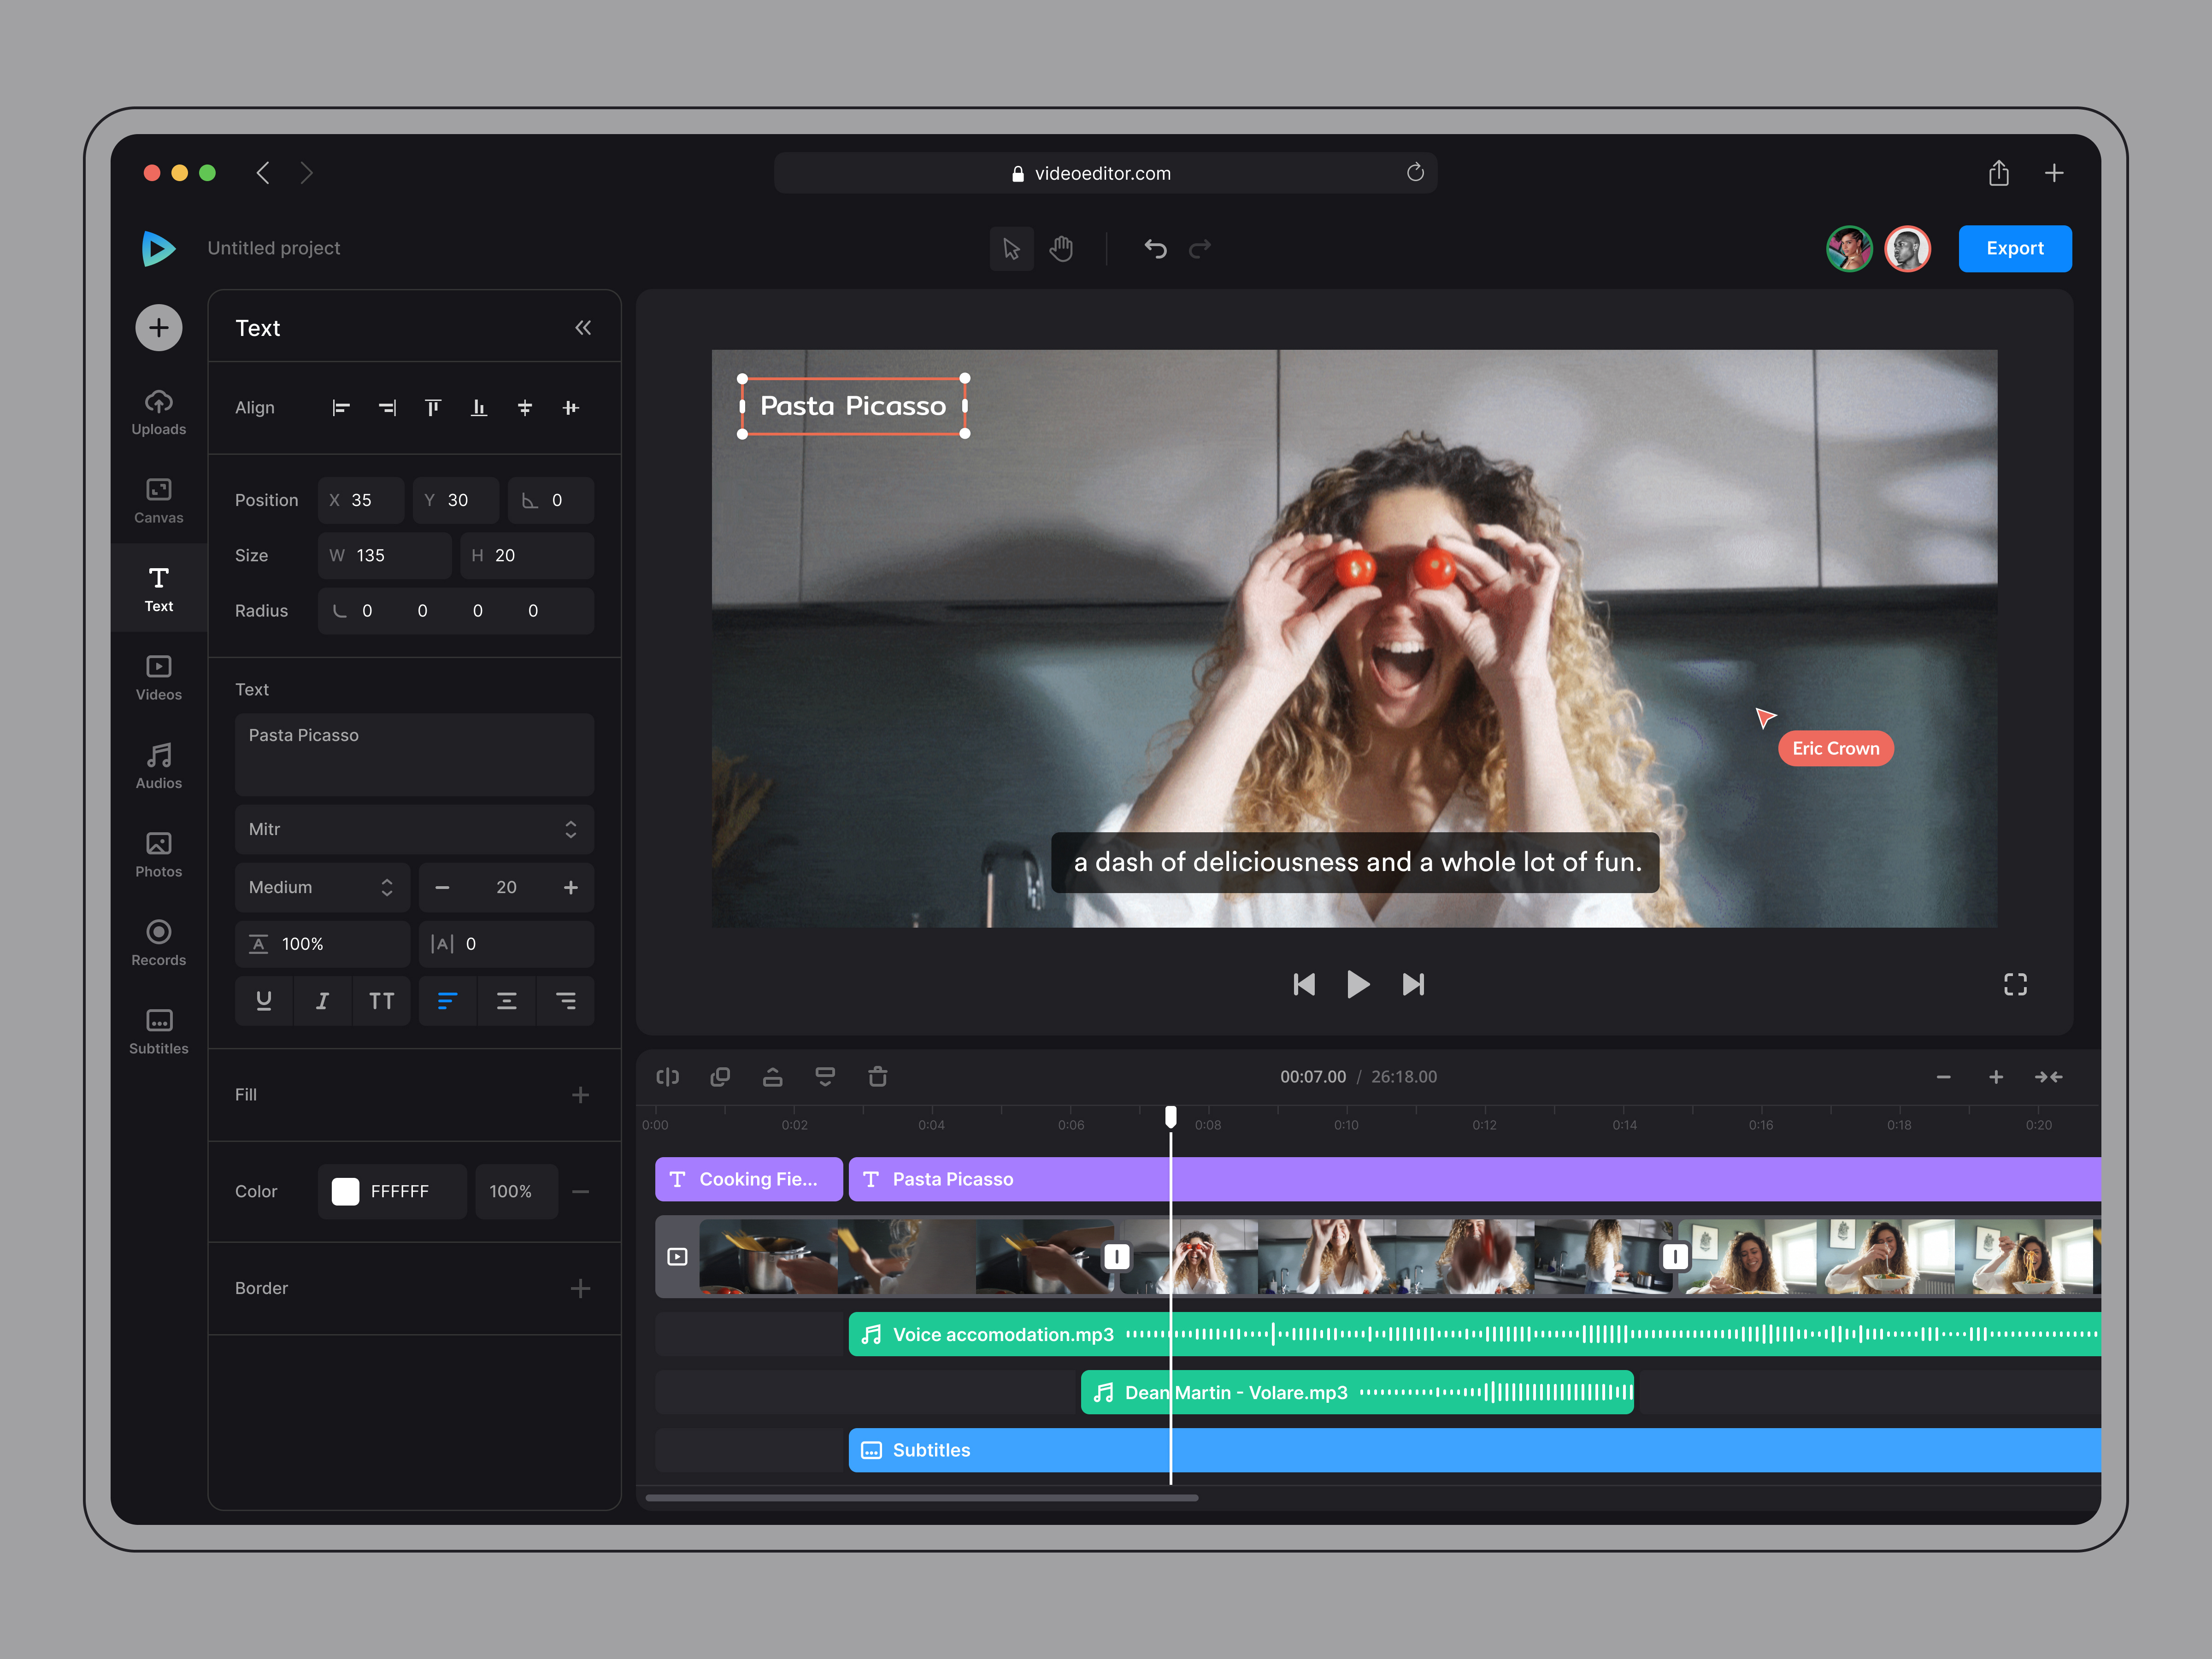
Task: Select the Split clip tool in the timeline
Action: pyautogui.click(x=668, y=1077)
